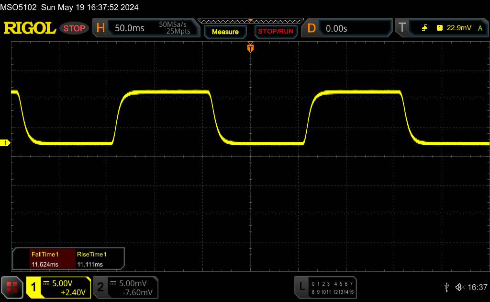Viewport: 490px width, 302px height.
Task: Click the rising edge trigger icon
Action: (424, 28)
